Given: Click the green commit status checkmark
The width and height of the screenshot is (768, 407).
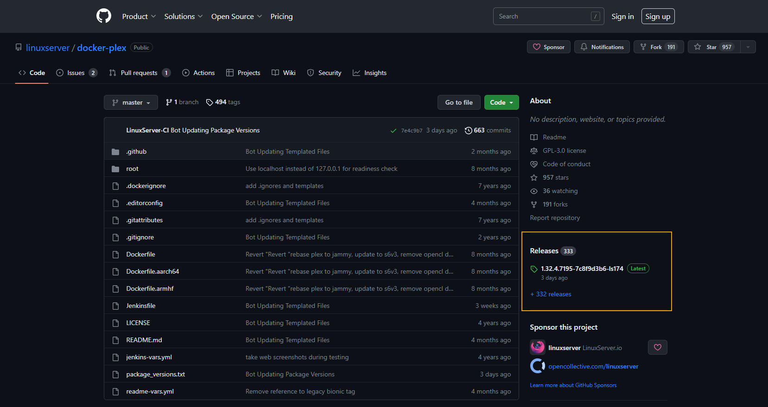Looking at the screenshot, I should click(393, 131).
